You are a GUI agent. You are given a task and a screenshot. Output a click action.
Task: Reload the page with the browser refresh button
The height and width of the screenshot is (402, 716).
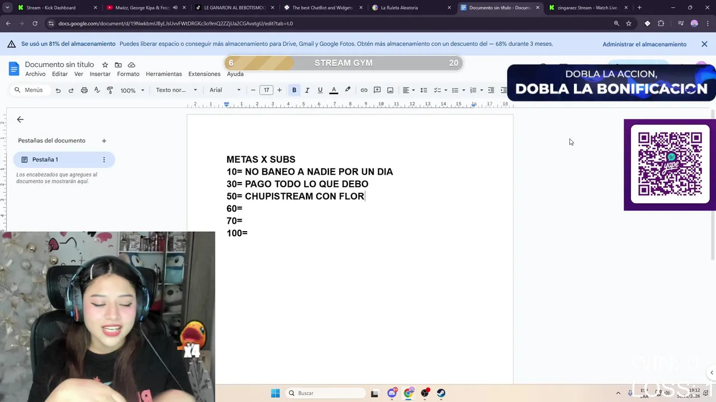[x=35, y=23]
